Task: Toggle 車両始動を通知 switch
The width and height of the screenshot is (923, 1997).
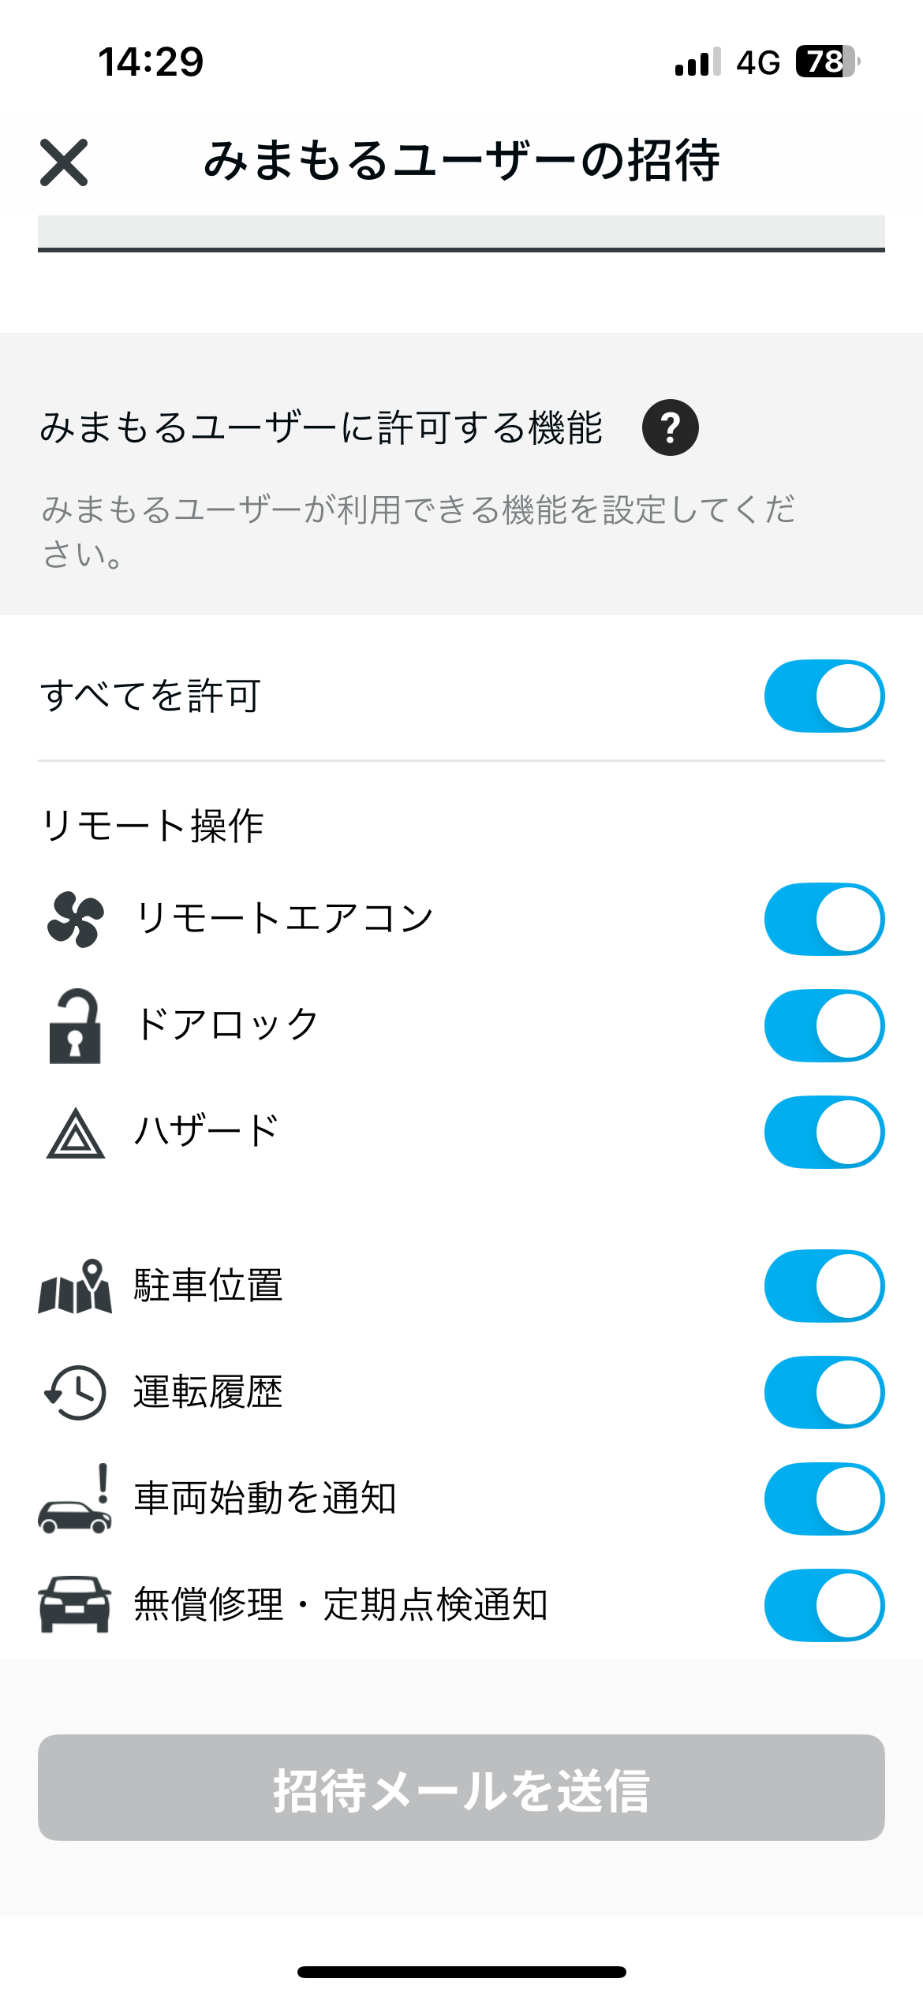Action: click(824, 1499)
